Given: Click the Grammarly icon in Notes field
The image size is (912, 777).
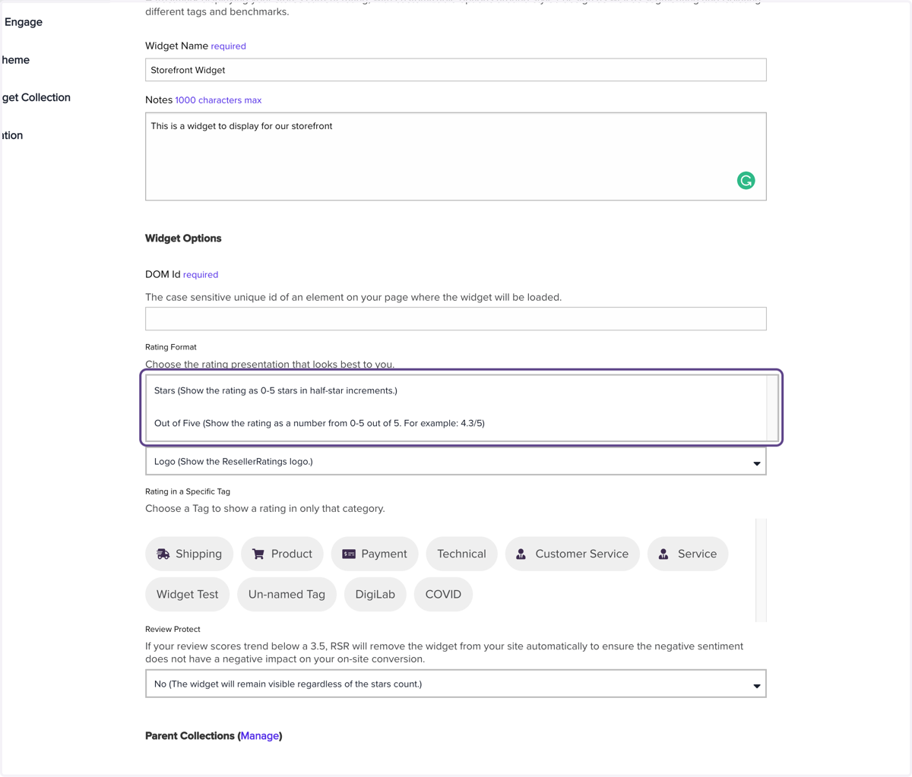Looking at the screenshot, I should (x=746, y=180).
